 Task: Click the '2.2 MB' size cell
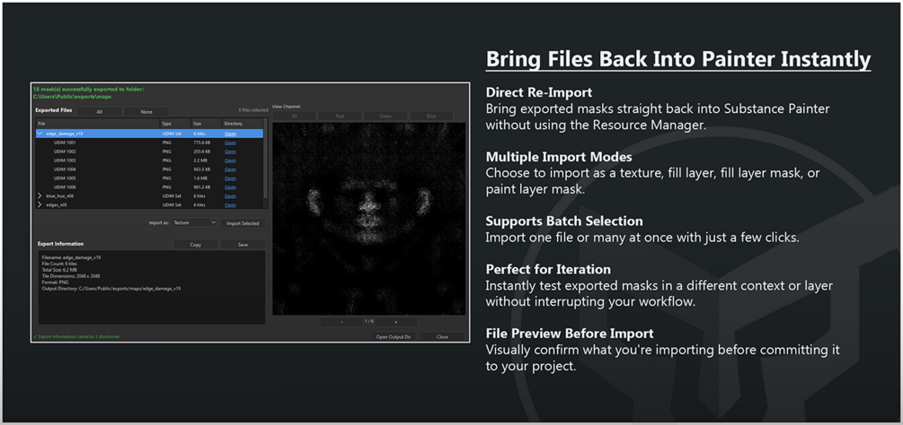(199, 160)
